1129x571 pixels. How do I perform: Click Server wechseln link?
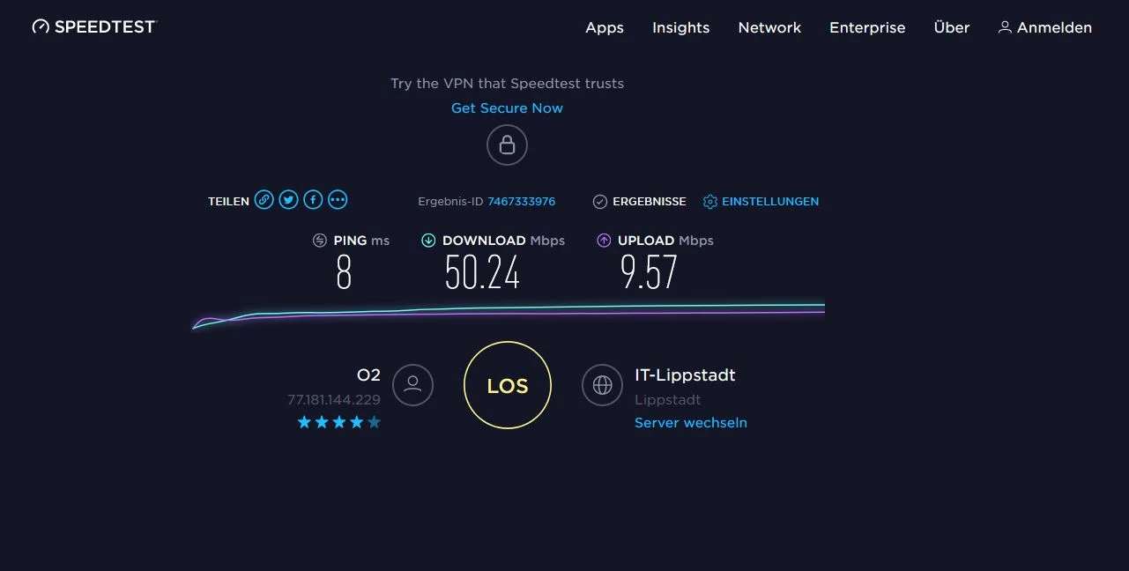(691, 422)
